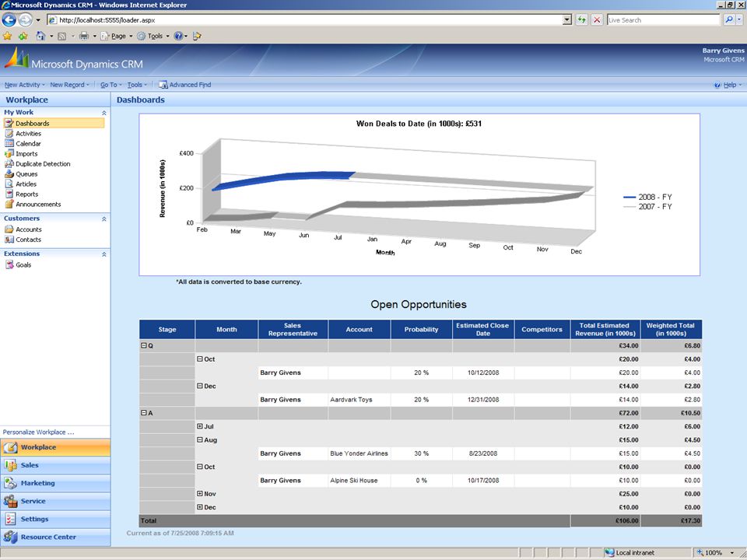Open the browser Tools menu
The height and width of the screenshot is (560, 747).
coord(153,37)
